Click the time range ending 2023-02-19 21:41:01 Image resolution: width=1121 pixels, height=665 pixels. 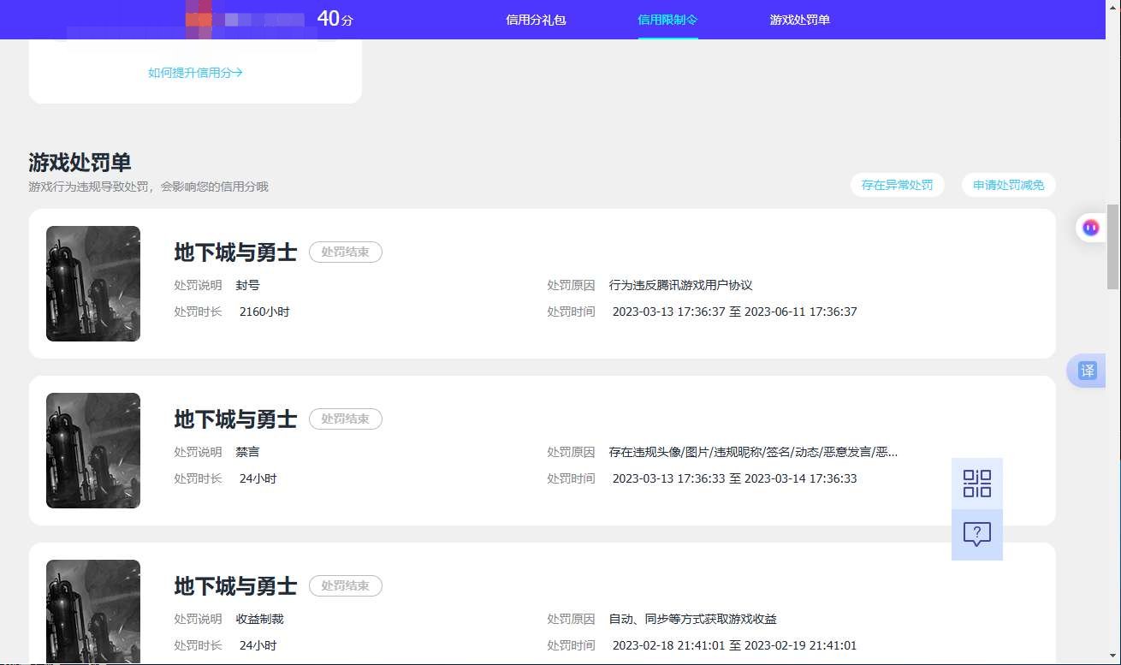734,646
